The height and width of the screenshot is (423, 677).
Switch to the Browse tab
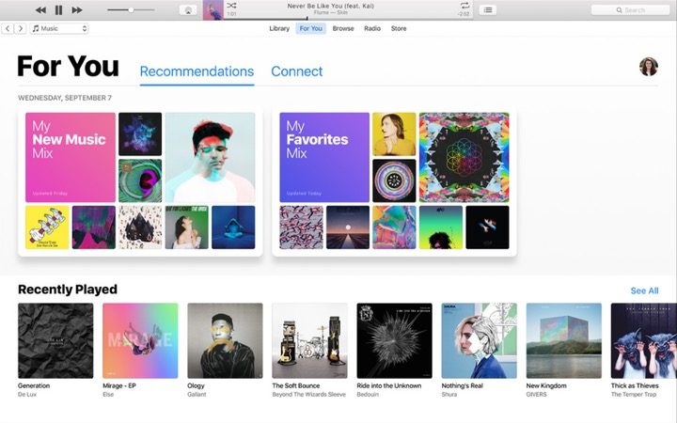pos(343,29)
